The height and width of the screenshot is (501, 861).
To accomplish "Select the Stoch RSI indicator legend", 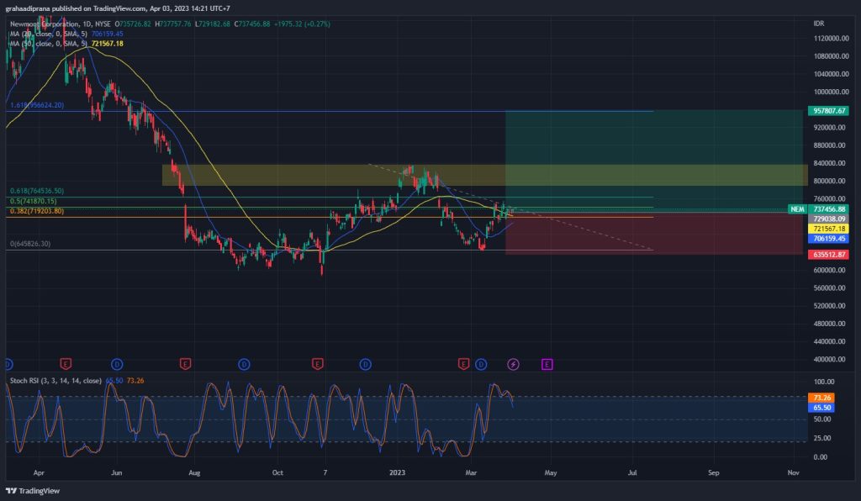I will (77, 380).
